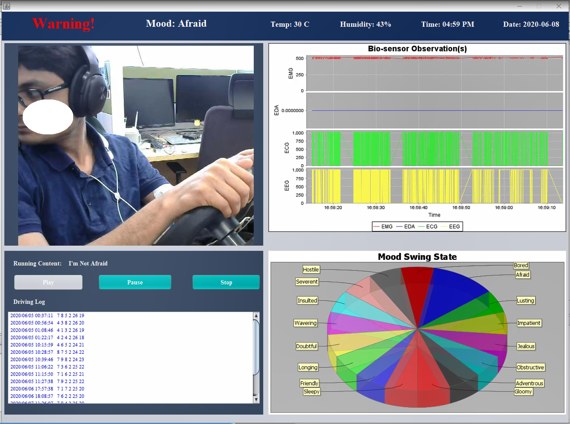Click the Date: 2020-06-08 display
Image resolution: width=570 pixels, height=424 pixels.
(531, 24)
